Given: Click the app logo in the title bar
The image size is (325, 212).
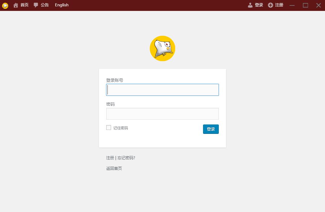Looking at the screenshot, I should pyautogui.click(x=5, y=5).
